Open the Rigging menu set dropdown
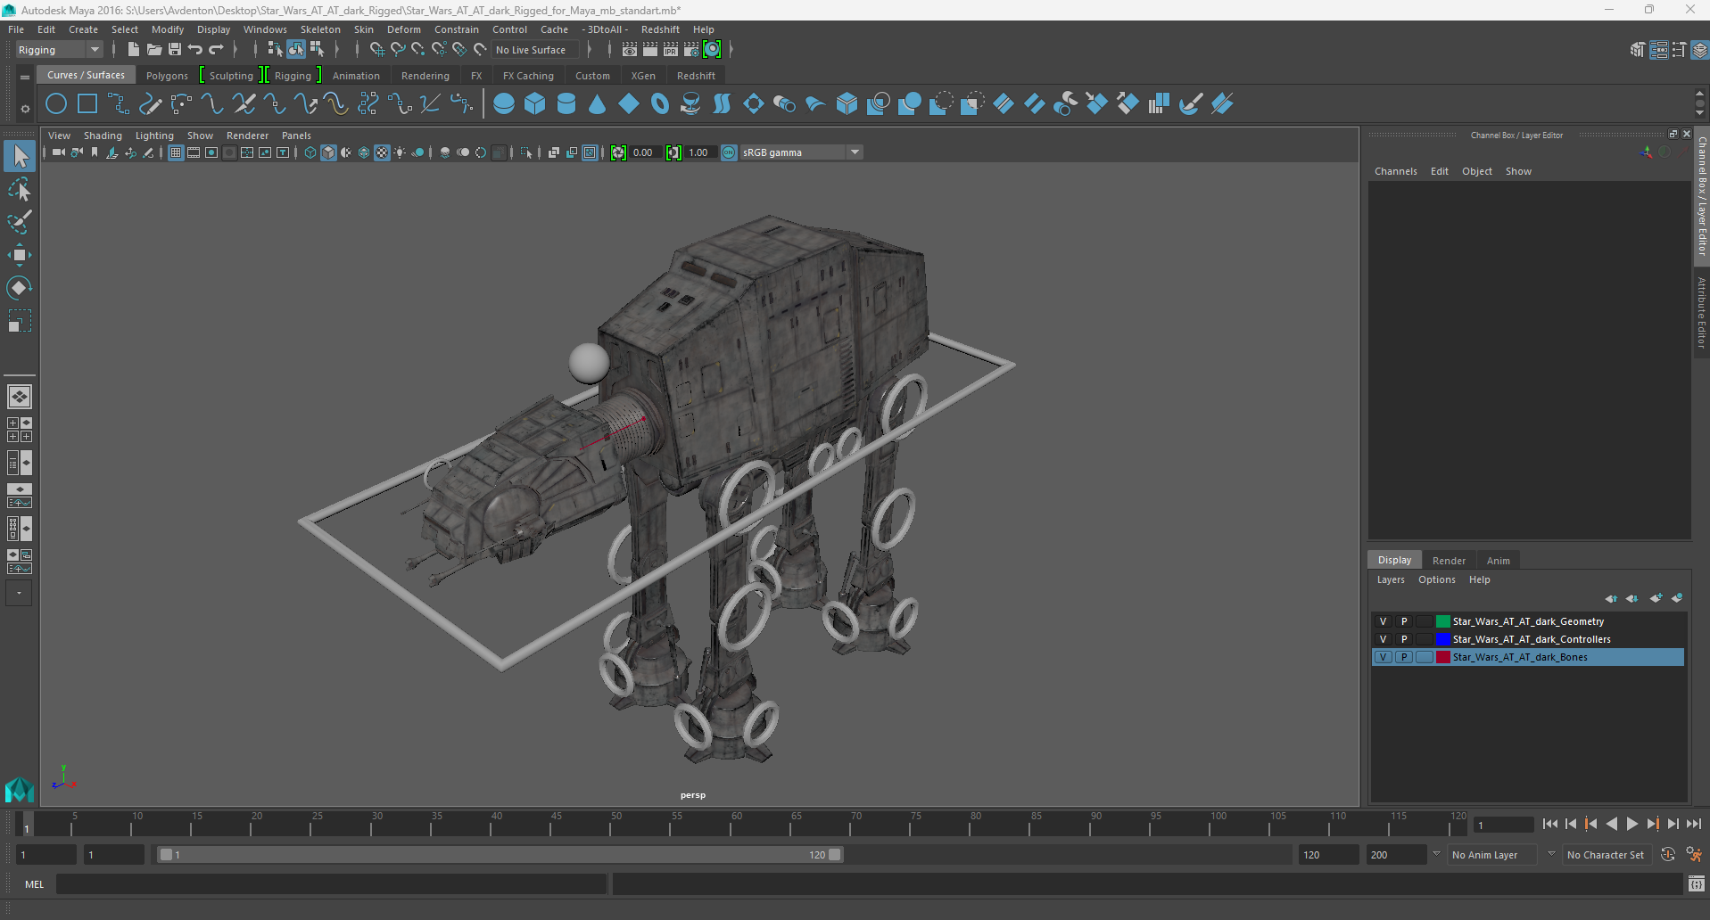 click(59, 50)
